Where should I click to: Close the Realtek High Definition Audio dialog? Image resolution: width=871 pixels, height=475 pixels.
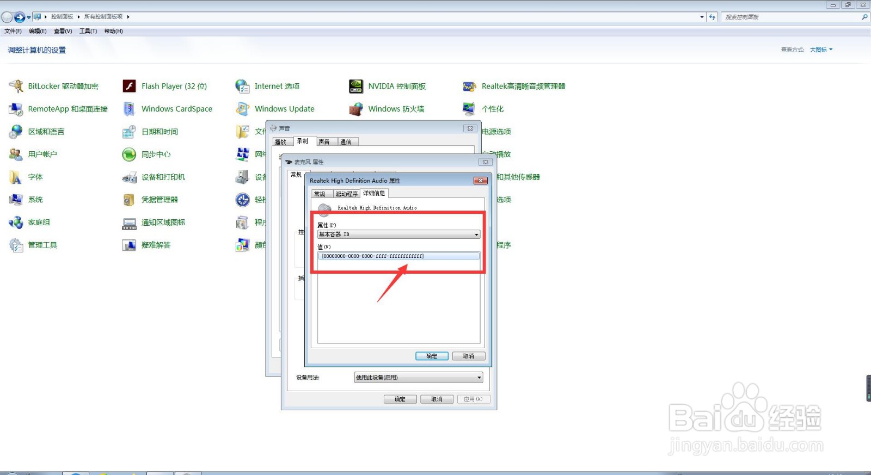click(480, 181)
